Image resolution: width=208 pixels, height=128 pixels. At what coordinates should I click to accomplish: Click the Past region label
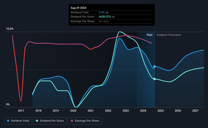(x=149, y=35)
